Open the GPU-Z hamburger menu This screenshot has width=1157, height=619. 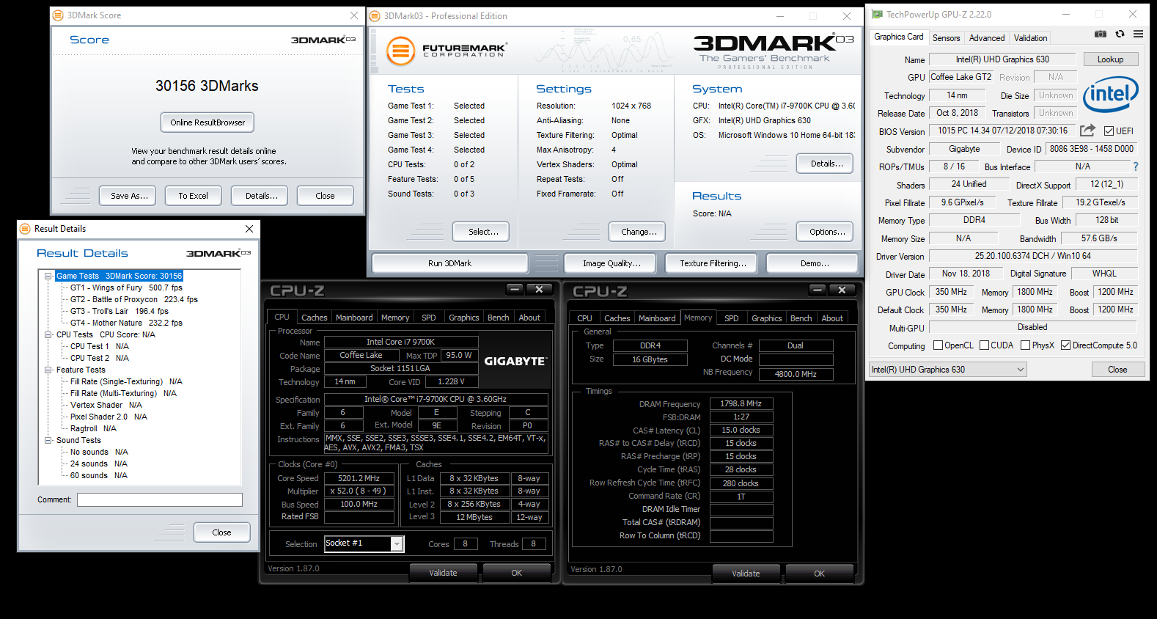click(x=1138, y=34)
